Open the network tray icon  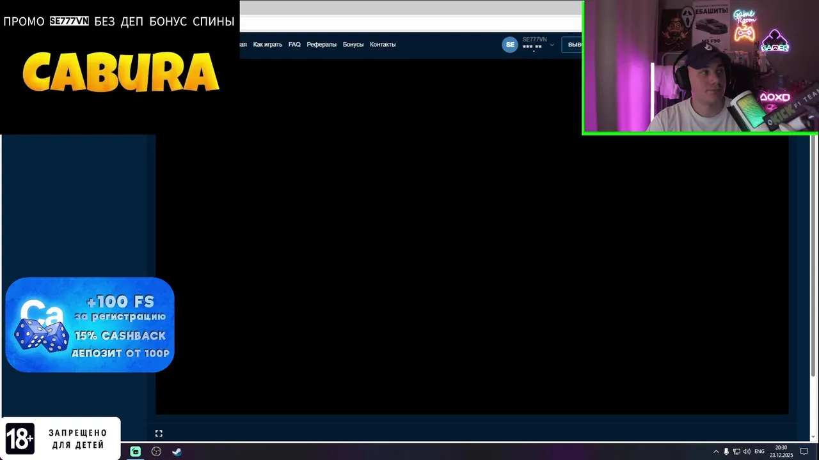point(736,452)
